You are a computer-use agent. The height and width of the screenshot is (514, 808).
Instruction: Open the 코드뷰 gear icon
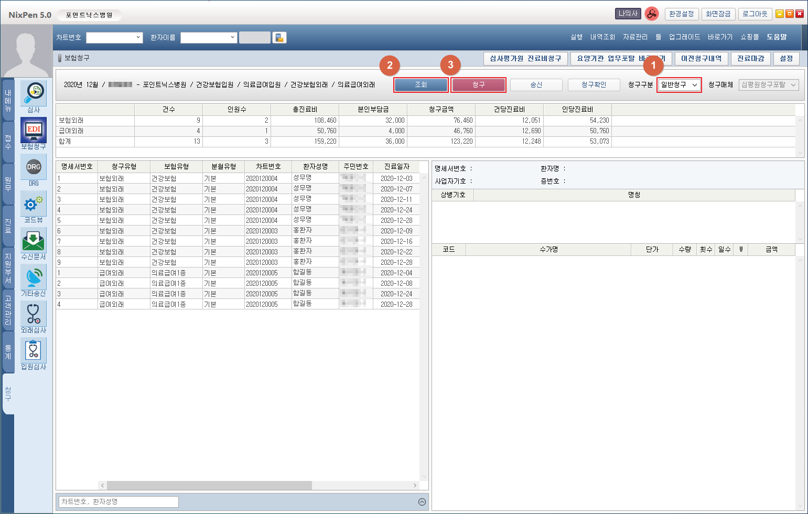34,204
